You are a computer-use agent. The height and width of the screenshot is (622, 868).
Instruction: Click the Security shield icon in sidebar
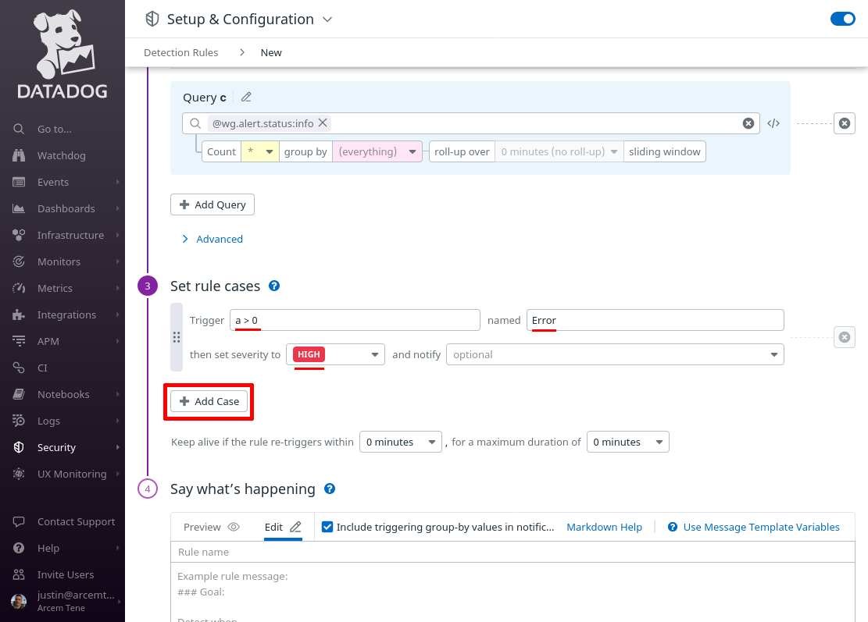[19, 447]
